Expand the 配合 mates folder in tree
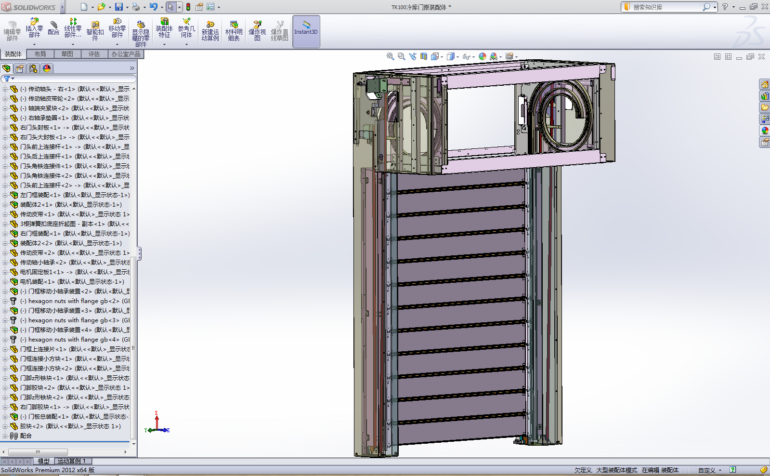 [x=5, y=436]
